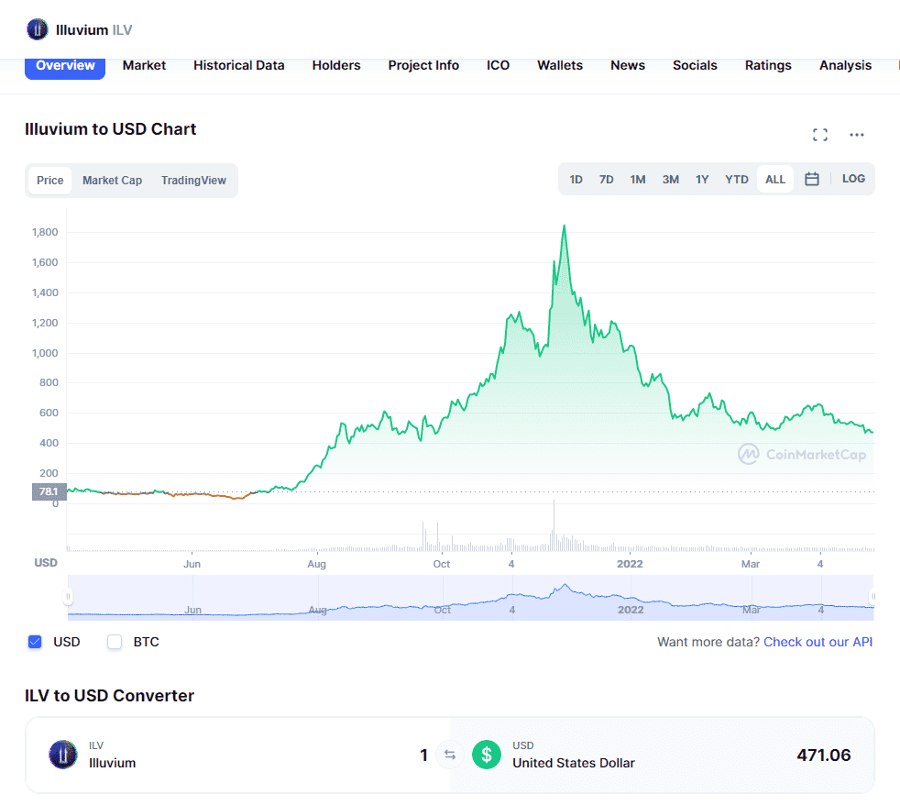The image size is (900, 805).
Task: Open the calendar date range picker
Action: pos(812,179)
